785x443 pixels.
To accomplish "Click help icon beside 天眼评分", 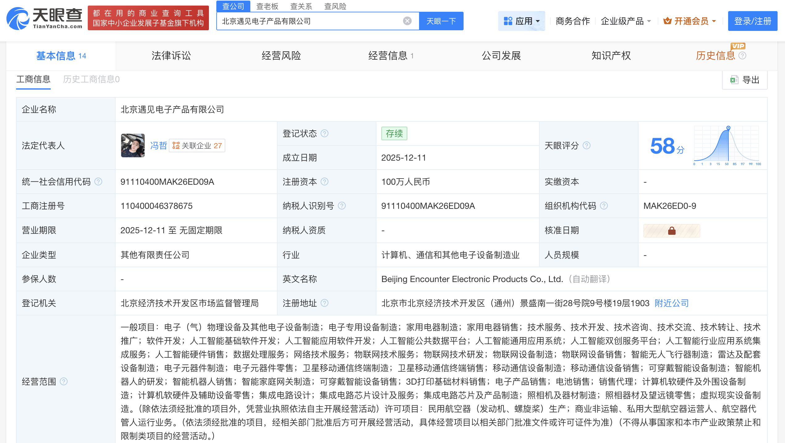I will [587, 146].
